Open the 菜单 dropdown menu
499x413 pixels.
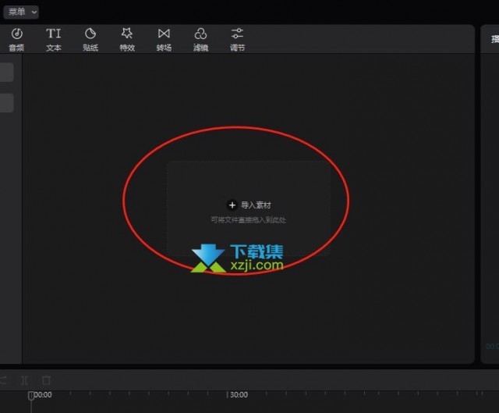(x=21, y=12)
